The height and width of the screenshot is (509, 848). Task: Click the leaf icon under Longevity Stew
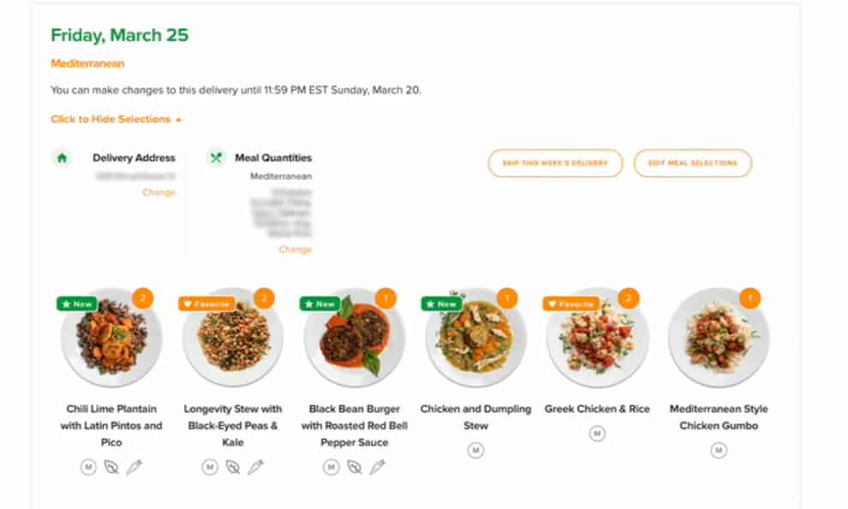[x=233, y=466]
